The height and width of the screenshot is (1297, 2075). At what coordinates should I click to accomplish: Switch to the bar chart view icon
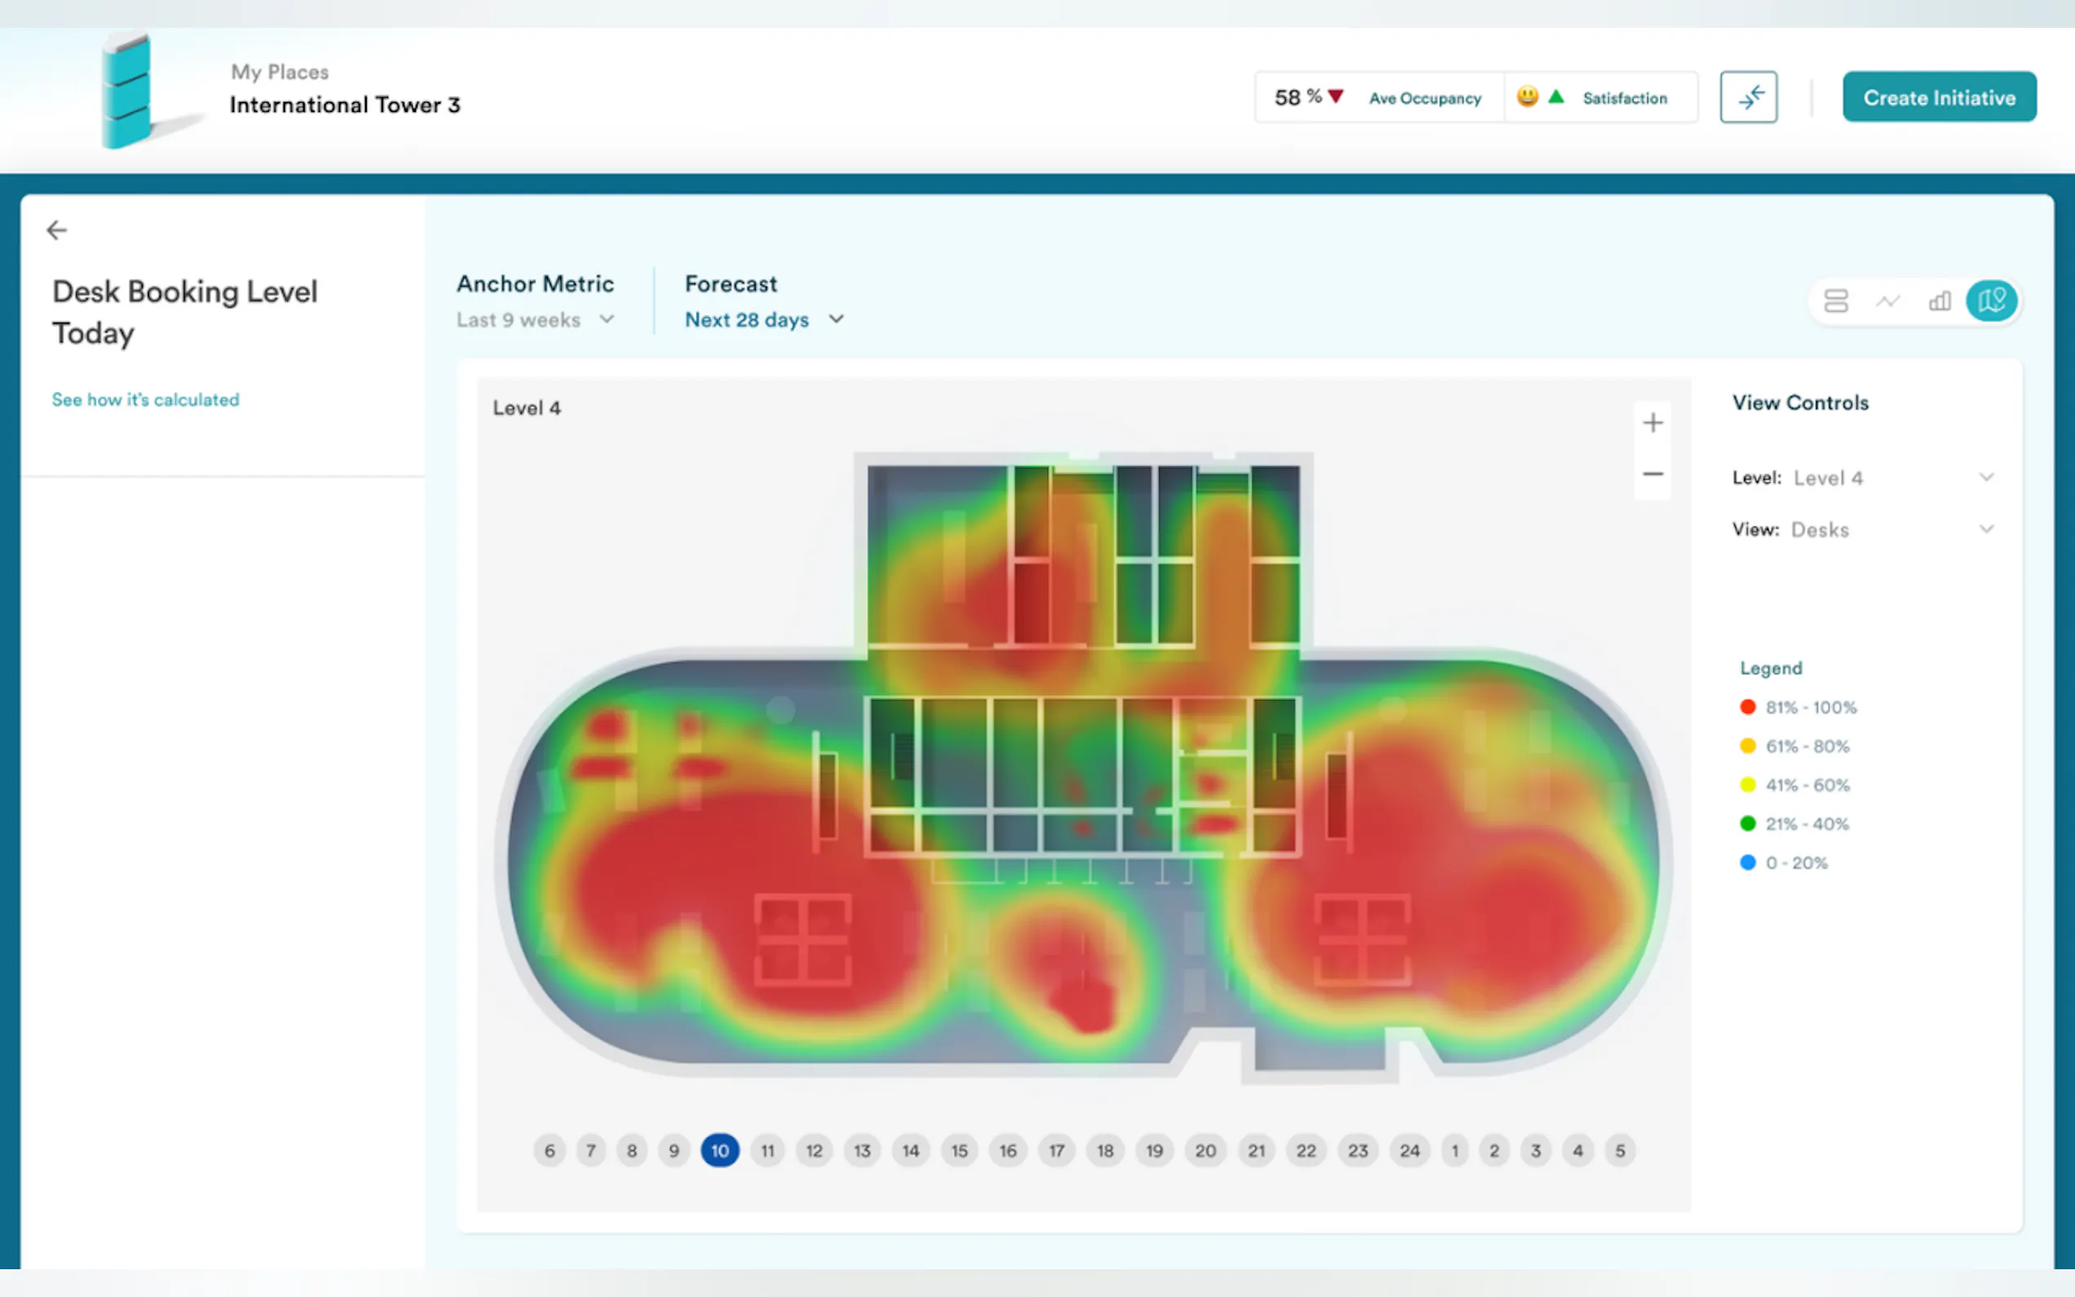coord(1939,301)
